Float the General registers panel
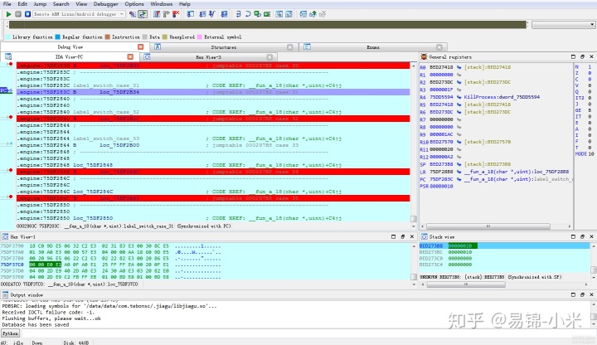Screen dimensions: 597x345 pos(582,56)
